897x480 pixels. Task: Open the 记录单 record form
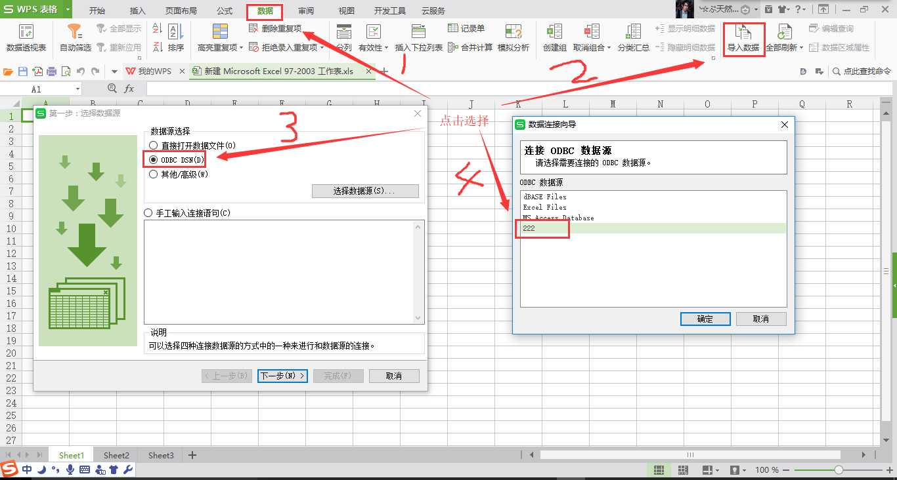(x=466, y=29)
